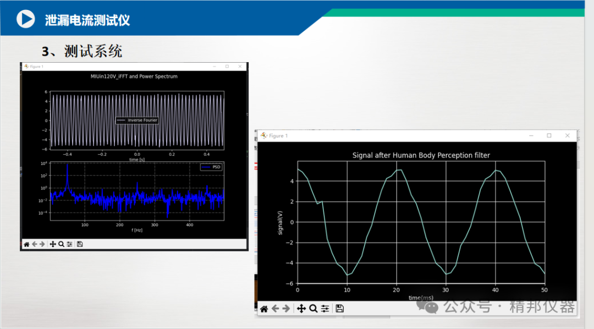The image size is (594, 329).
Task: Activate zoom magnifier in left figure toolbar
Action: click(x=61, y=244)
